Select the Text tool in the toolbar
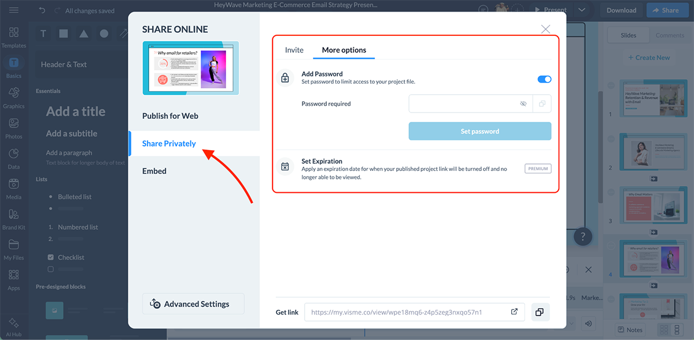Screen dimensions: 694x340 43,33
